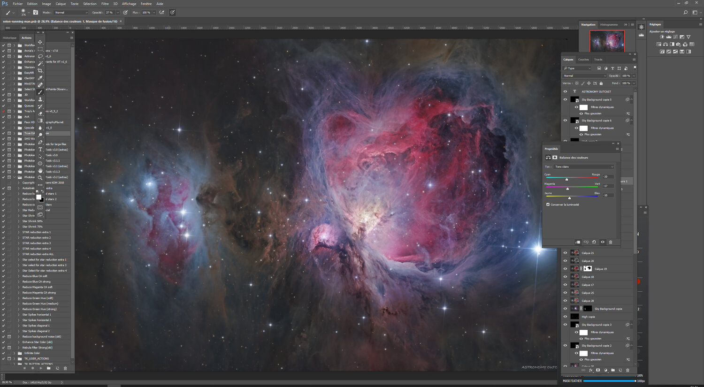Select the Eraser tool
Screen dimensions: 704x387
tap(40, 114)
